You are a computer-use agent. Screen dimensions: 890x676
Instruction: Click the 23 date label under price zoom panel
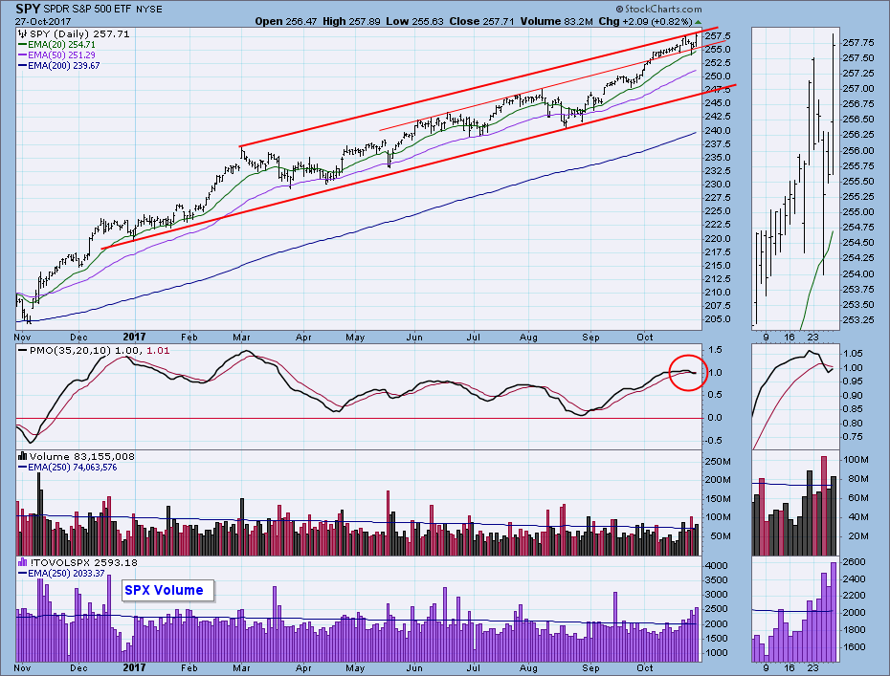coord(813,338)
